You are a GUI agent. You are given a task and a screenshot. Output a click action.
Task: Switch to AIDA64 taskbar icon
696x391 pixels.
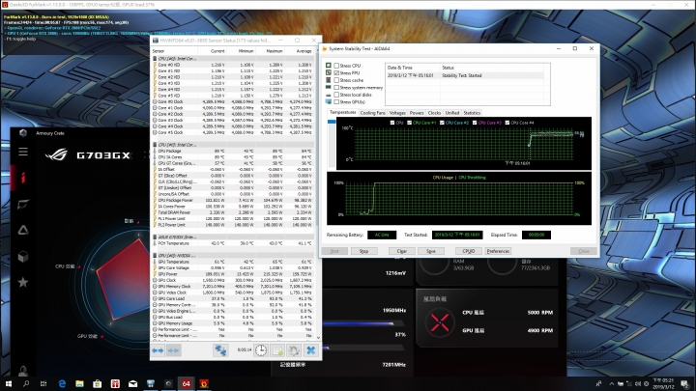tap(186, 383)
